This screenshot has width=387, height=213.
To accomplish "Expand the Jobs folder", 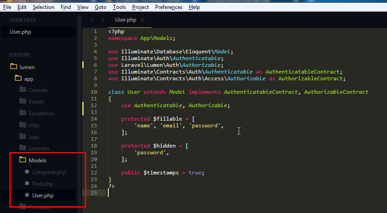I will click(x=34, y=137).
